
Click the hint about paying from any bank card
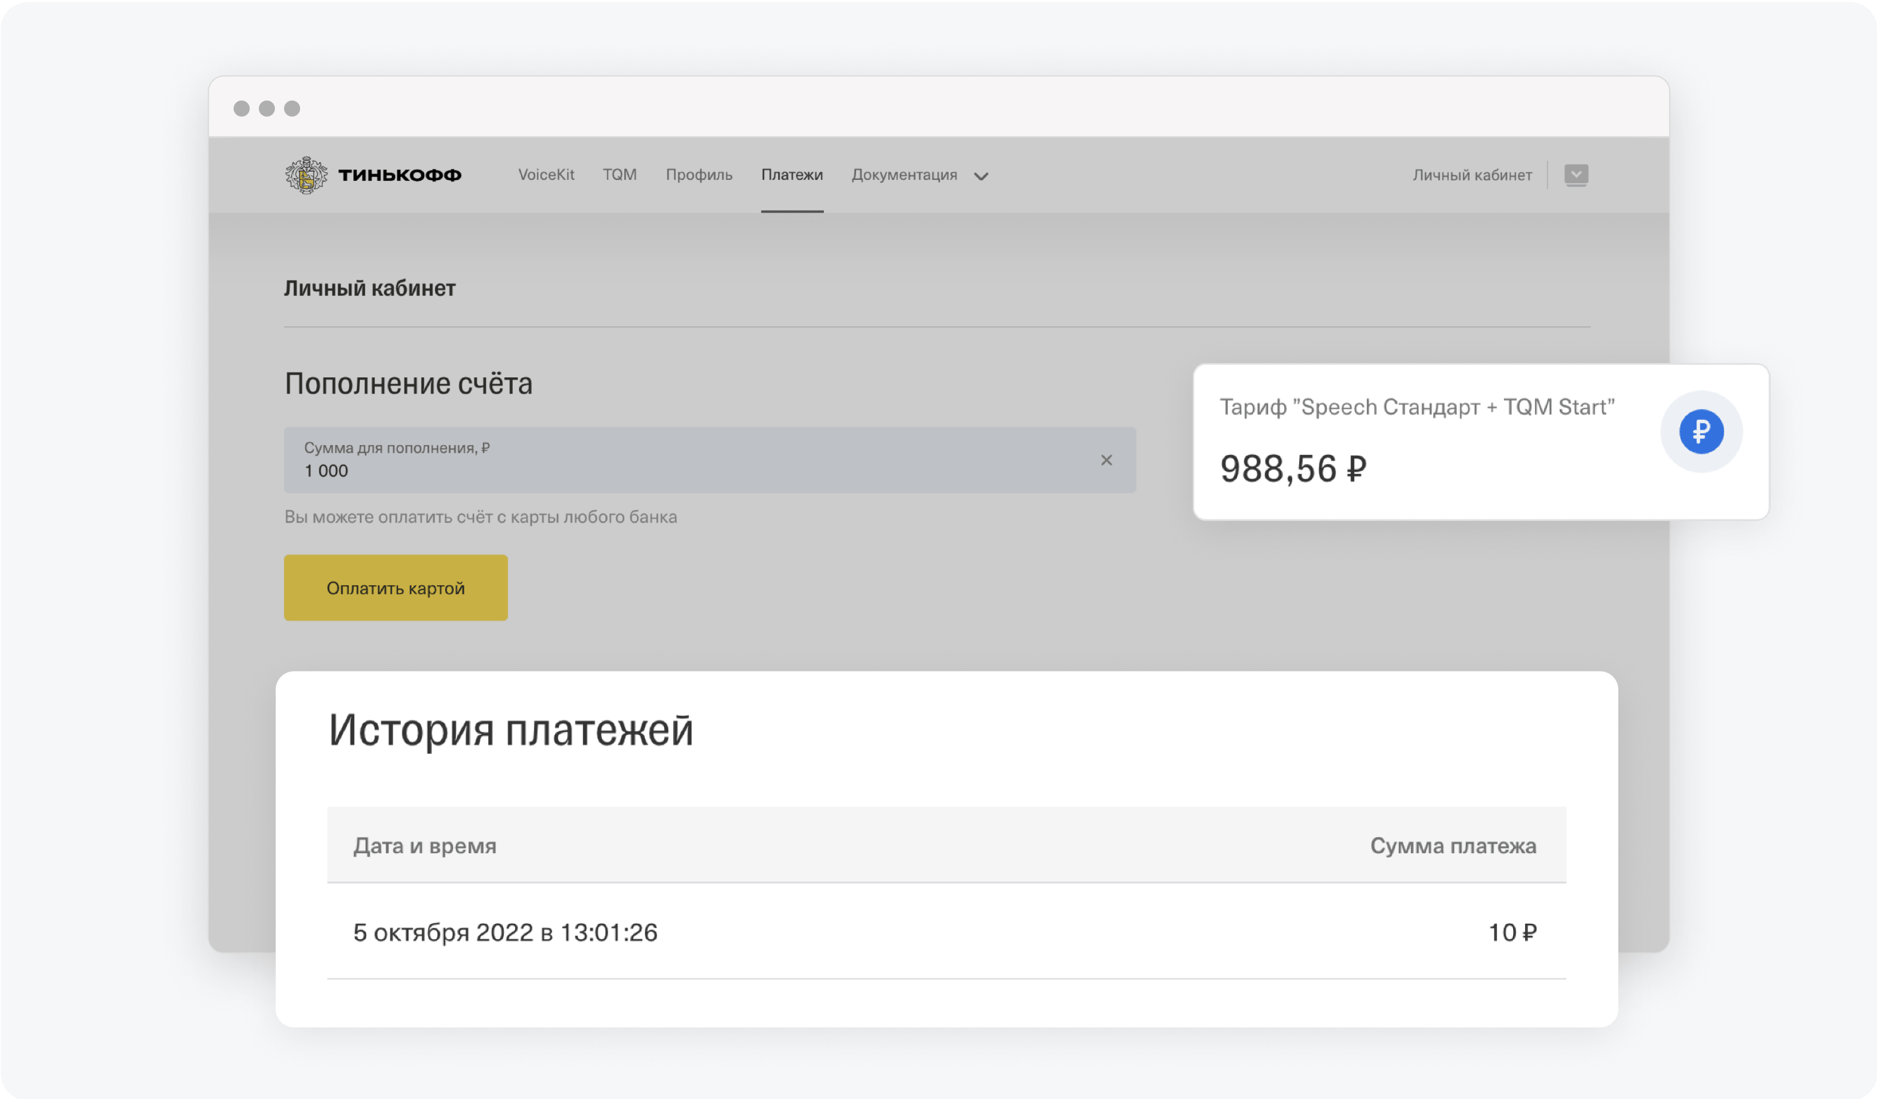click(x=481, y=516)
